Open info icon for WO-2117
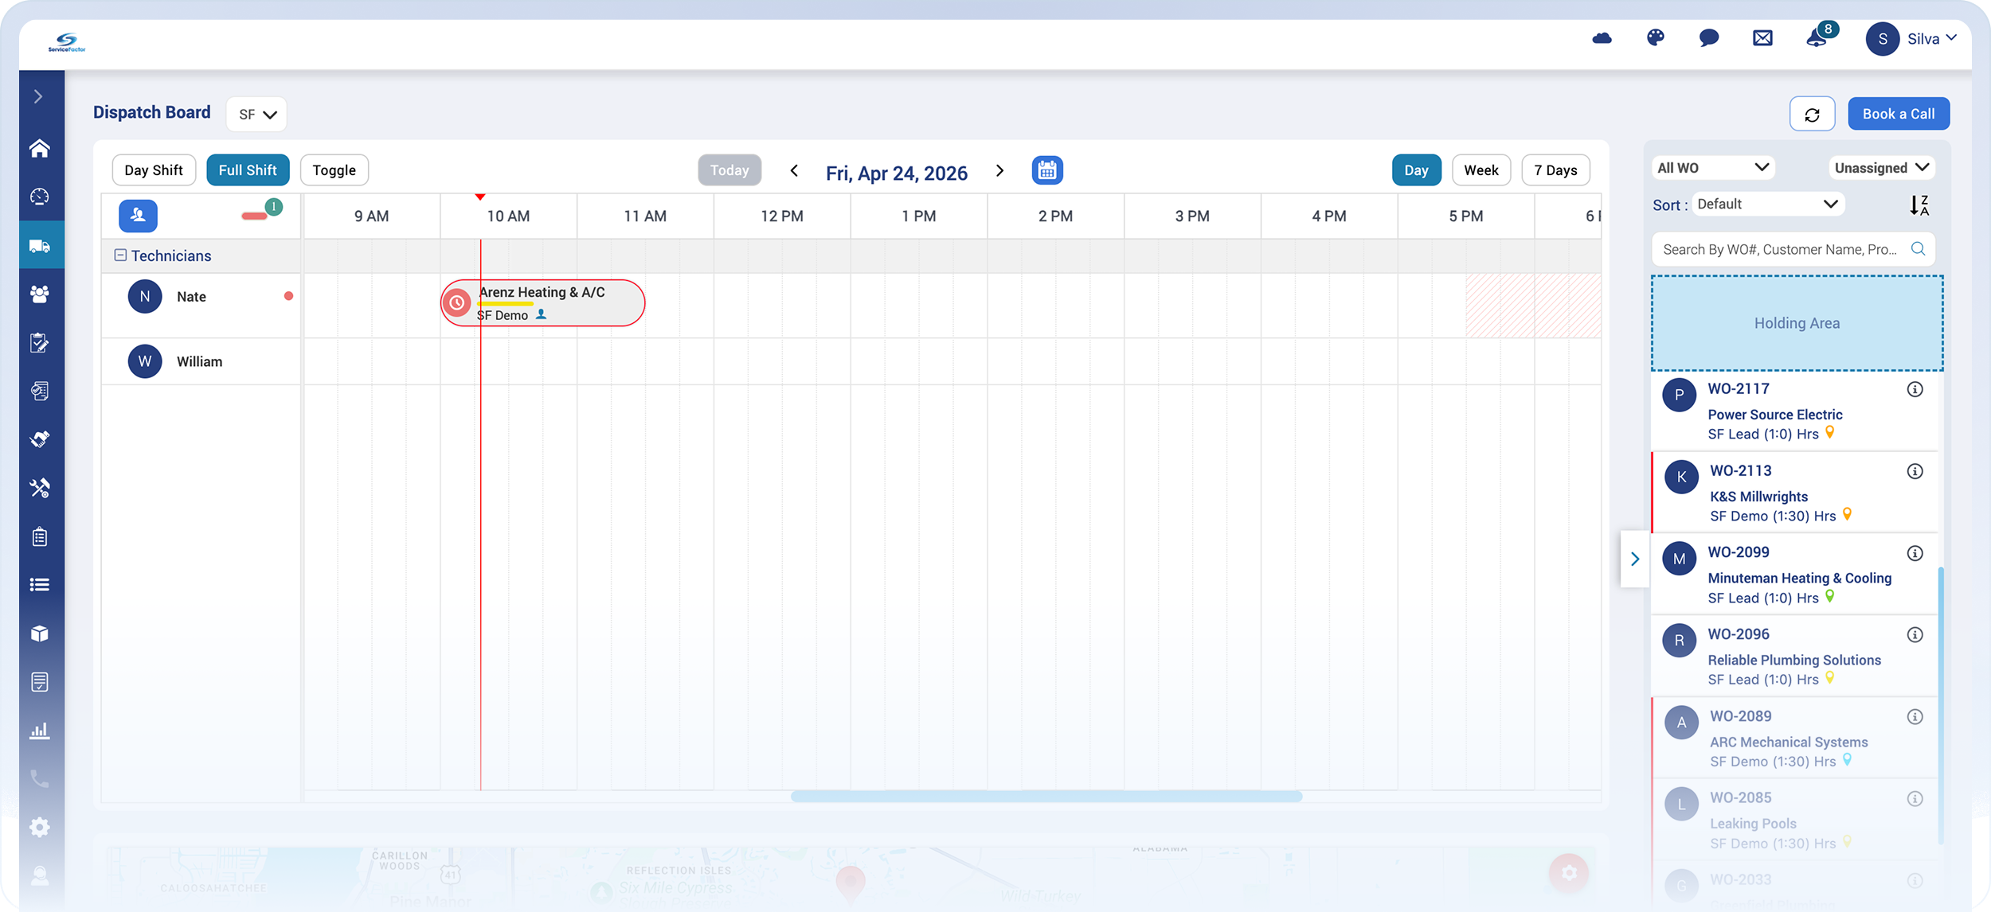The width and height of the screenshot is (1991, 912). click(x=1915, y=389)
